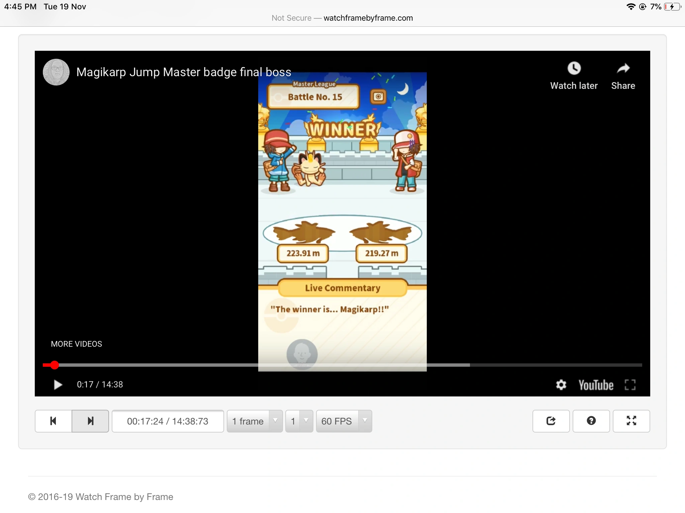The width and height of the screenshot is (685, 513).
Task: Click the MORE VIDEOS label
Action: click(x=76, y=344)
